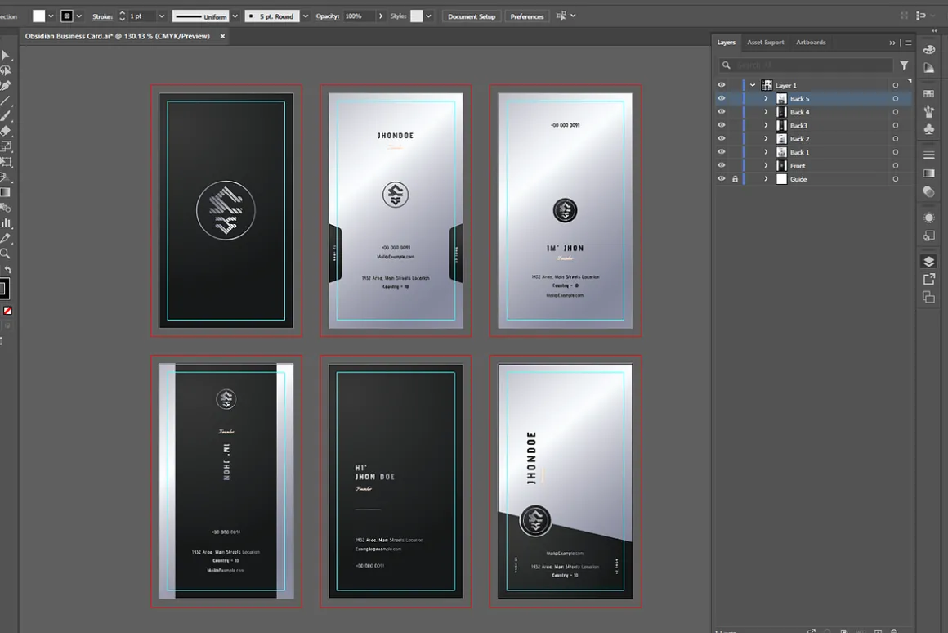Screen dimensions: 948x633
Task: Open the Symbols panel icon
Action: tap(929, 129)
